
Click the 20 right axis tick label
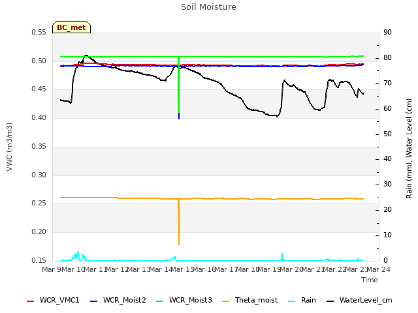pyautogui.click(x=387, y=210)
